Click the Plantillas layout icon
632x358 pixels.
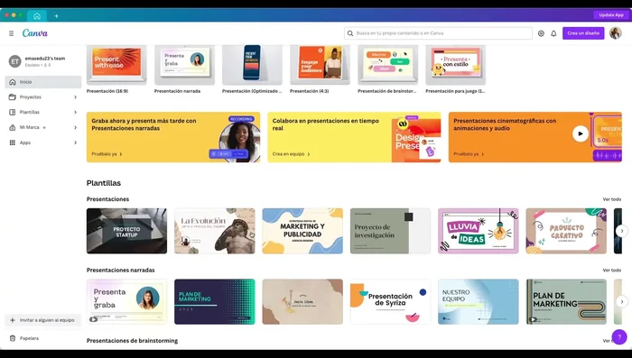(13, 112)
